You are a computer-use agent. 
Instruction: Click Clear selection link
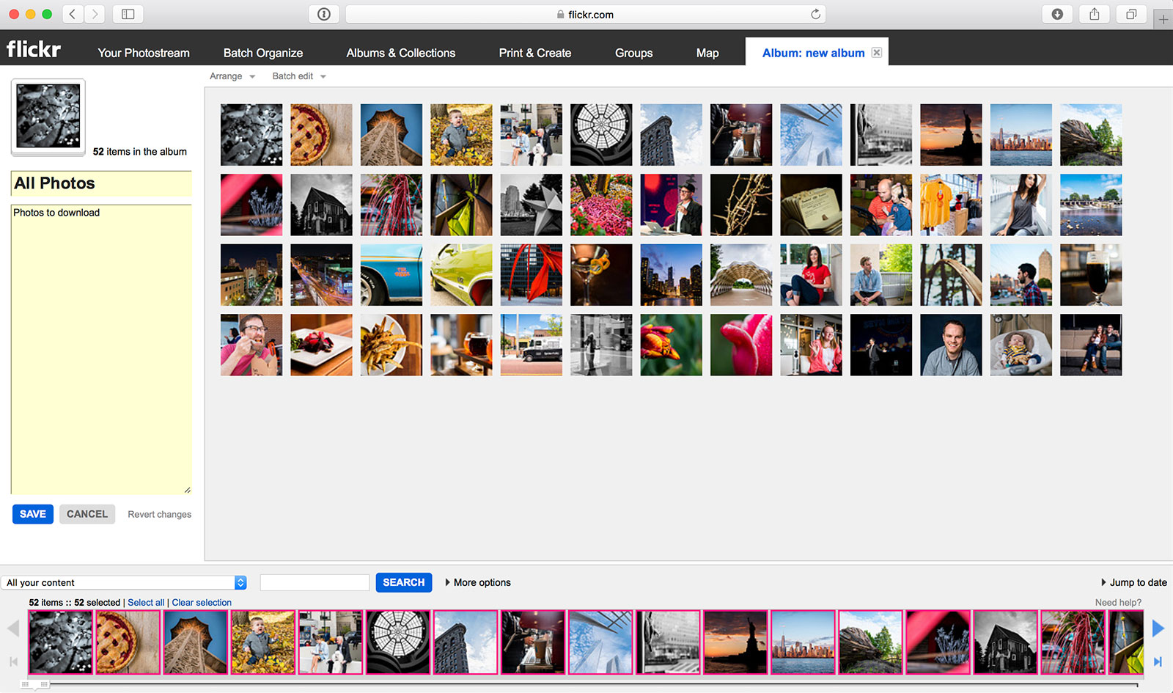point(202,603)
